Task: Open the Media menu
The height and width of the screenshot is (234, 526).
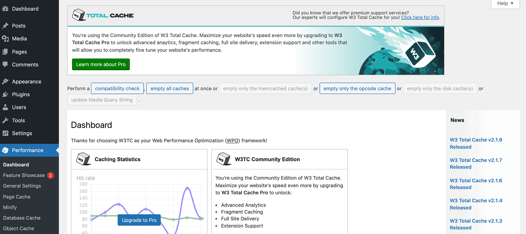Action: click(x=29, y=39)
